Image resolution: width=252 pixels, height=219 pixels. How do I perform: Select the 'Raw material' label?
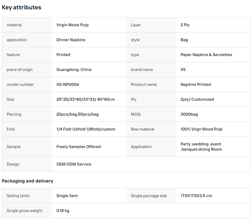pos(143,129)
